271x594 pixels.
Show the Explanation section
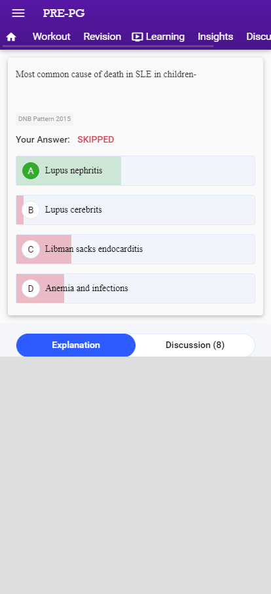(x=76, y=345)
